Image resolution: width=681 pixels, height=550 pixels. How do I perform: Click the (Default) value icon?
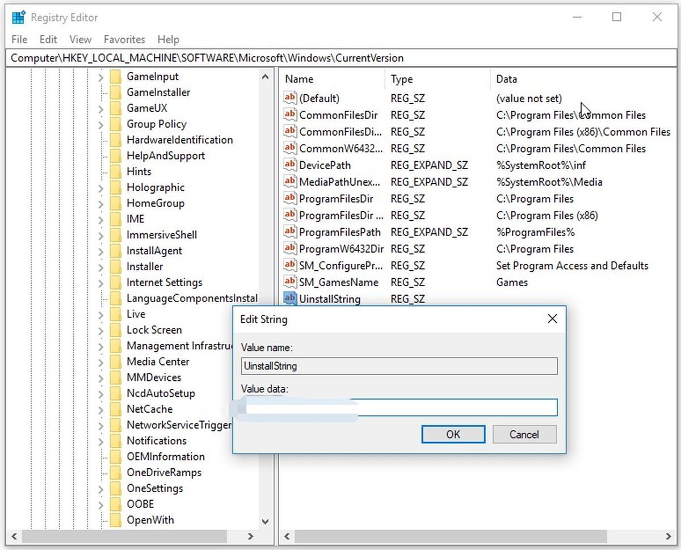pyautogui.click(x=290, y=98)
